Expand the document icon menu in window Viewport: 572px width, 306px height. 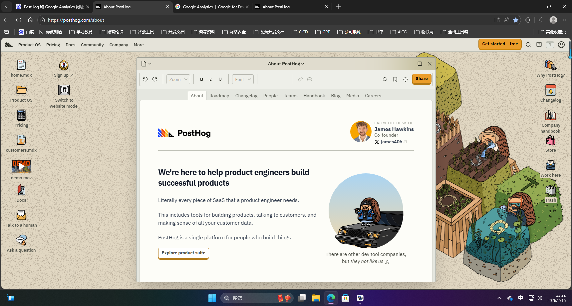pyautogui.click(x=146, y=64)
